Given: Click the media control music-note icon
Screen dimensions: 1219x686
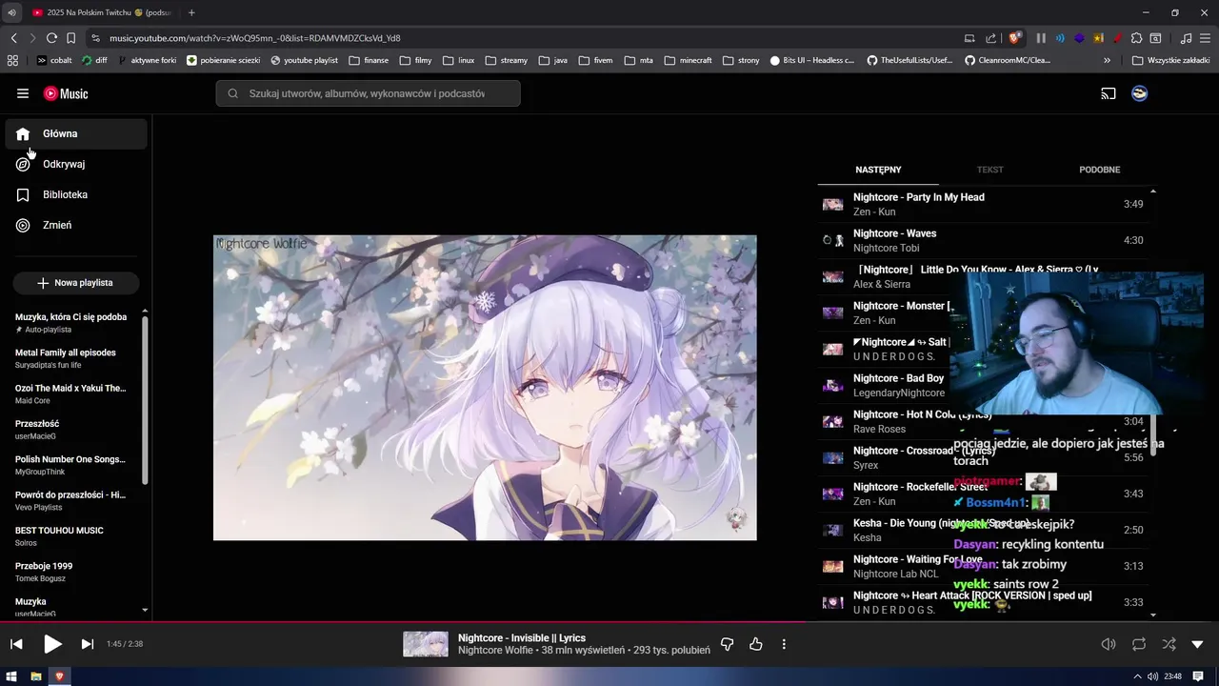Looking at the screenshot, I should pos(1186,38).
